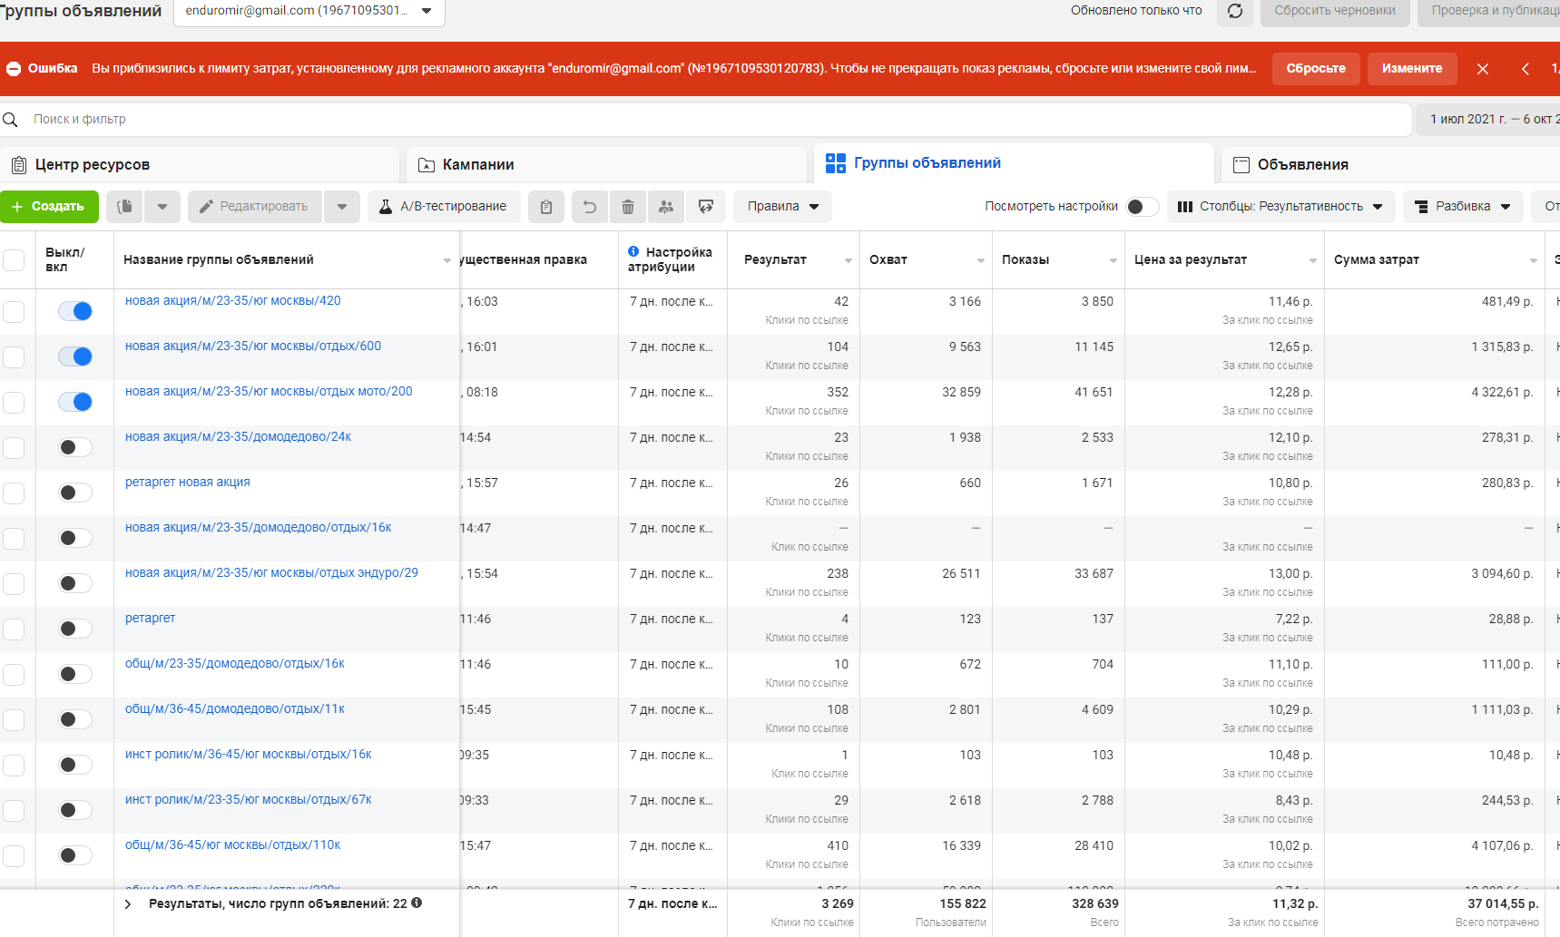This screenshot has width=1560, height=937.
Task: Click the audience people icon
Action: pyautogui.click(x=666, y=207)
